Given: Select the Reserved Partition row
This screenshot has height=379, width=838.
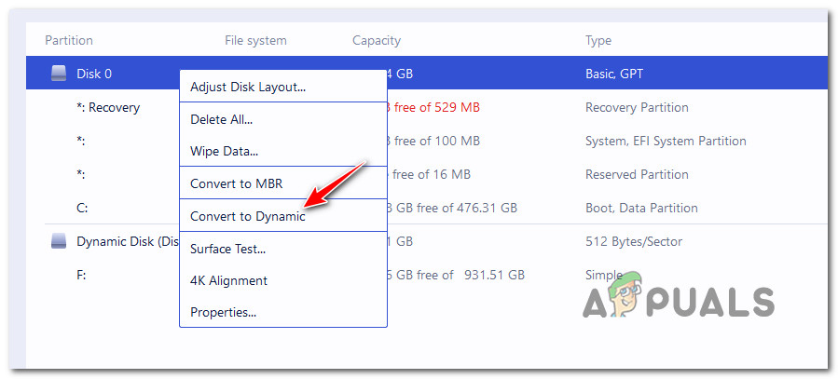Looking at the screenshot, I should click(636, 174).
